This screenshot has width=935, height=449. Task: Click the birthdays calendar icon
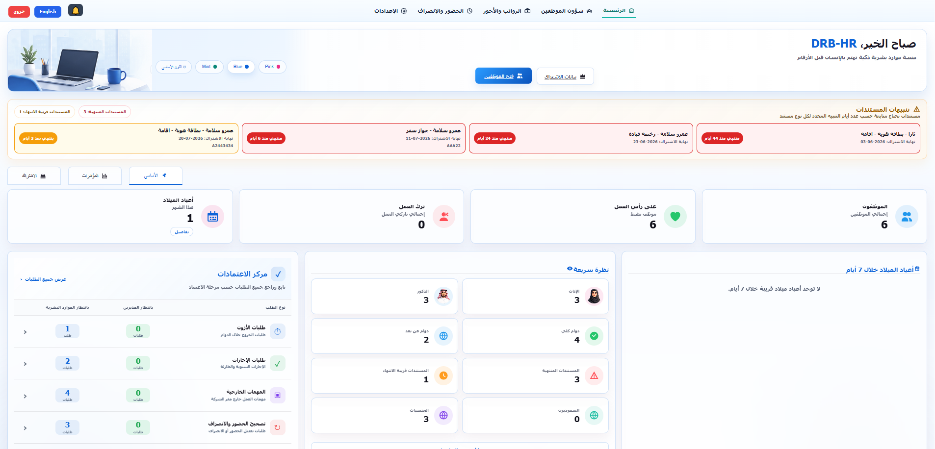pos(212,217)
